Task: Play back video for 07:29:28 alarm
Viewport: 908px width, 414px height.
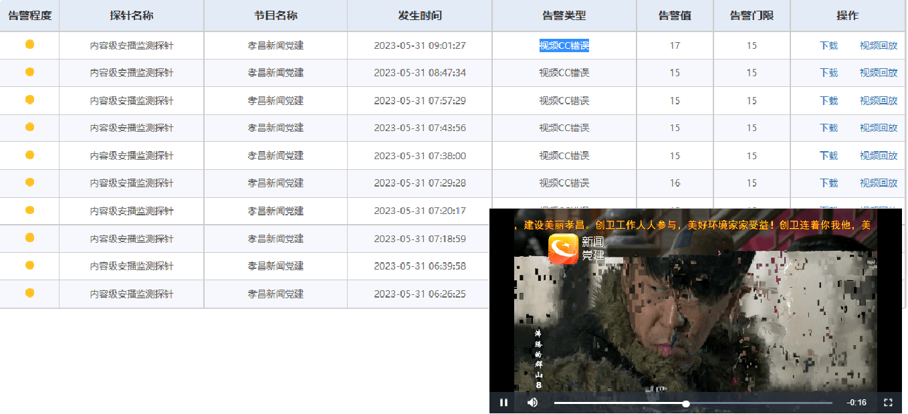Action: [x=878, y=183]
